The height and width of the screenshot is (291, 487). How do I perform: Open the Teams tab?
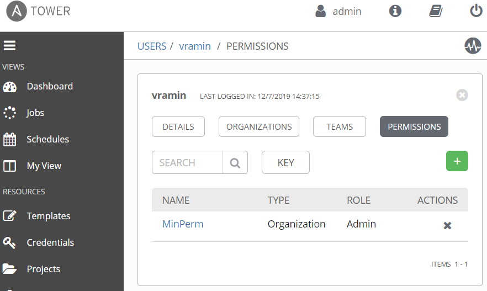point(340,126)
